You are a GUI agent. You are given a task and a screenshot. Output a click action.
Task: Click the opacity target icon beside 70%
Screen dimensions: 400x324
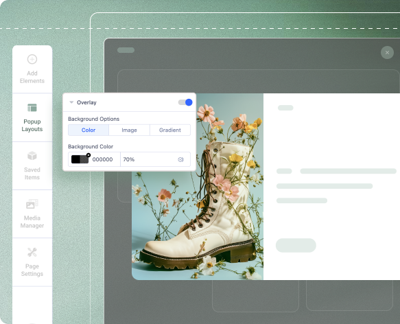tap(180, 159)
